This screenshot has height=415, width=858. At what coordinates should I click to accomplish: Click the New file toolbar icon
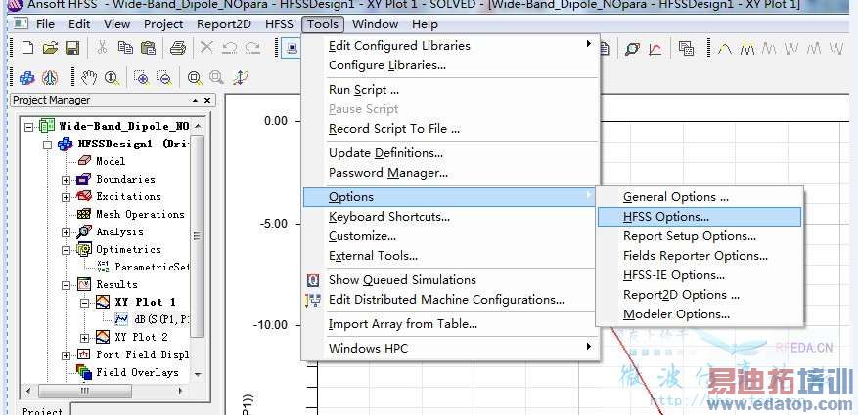tap(27, 48)
